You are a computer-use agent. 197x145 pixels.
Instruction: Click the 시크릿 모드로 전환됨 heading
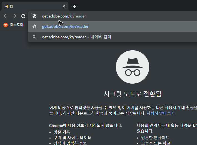click(133, 94)
